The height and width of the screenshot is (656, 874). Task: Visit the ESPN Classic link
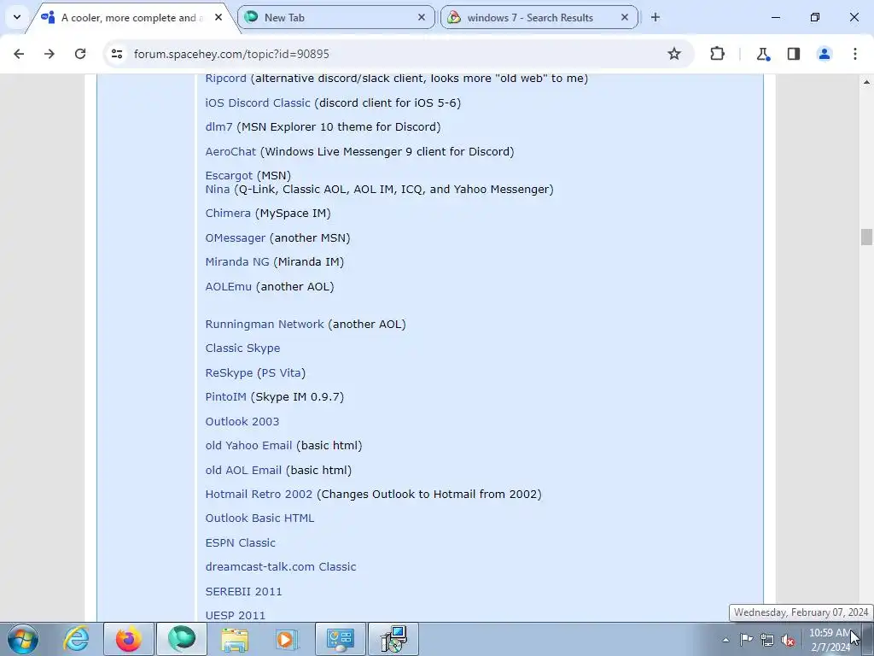point(240,542)
